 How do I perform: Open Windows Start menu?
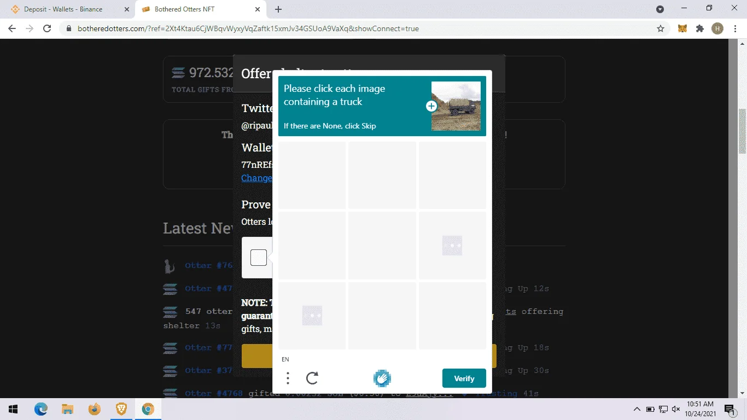13,409
